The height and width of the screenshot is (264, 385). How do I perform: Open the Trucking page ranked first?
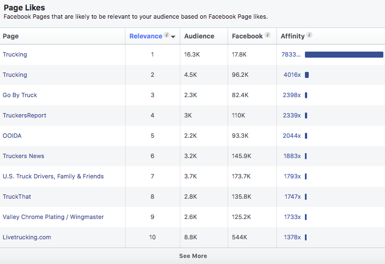click(15, 54)
